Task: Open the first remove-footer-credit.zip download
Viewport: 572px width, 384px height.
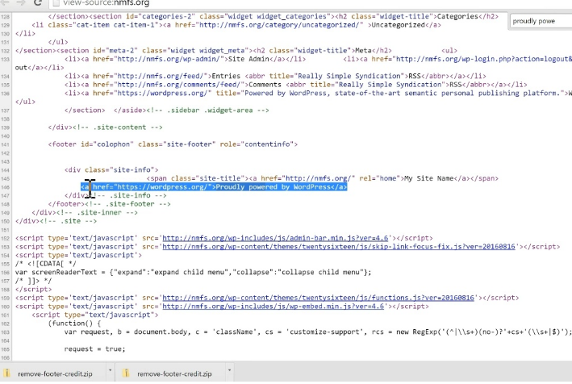Action: pyautogui.click(x=55, y=374)
